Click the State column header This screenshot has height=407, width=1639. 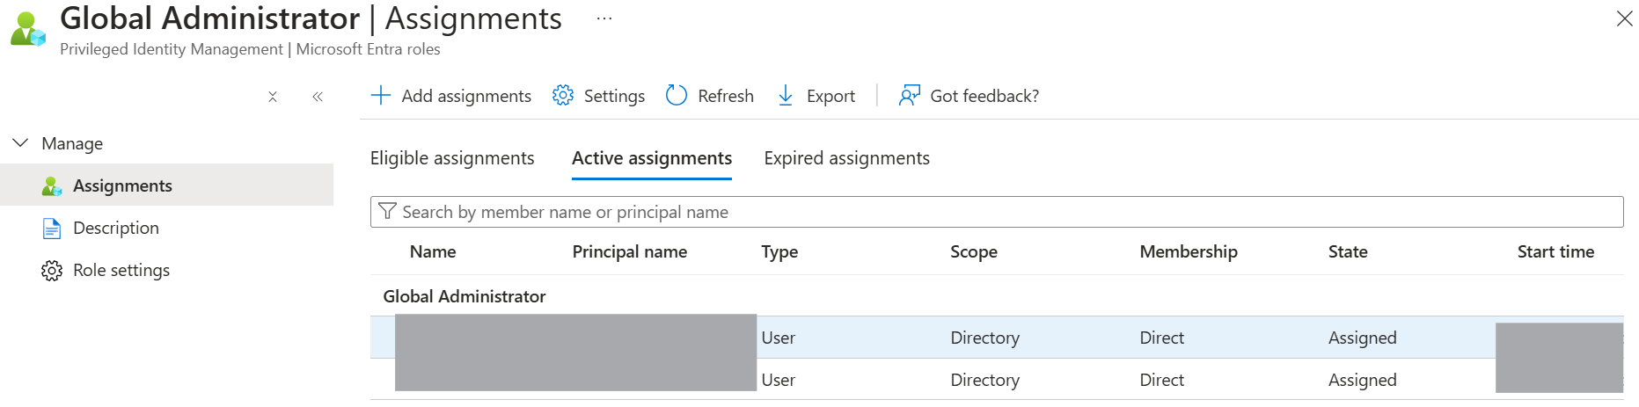pos(1348,251)
